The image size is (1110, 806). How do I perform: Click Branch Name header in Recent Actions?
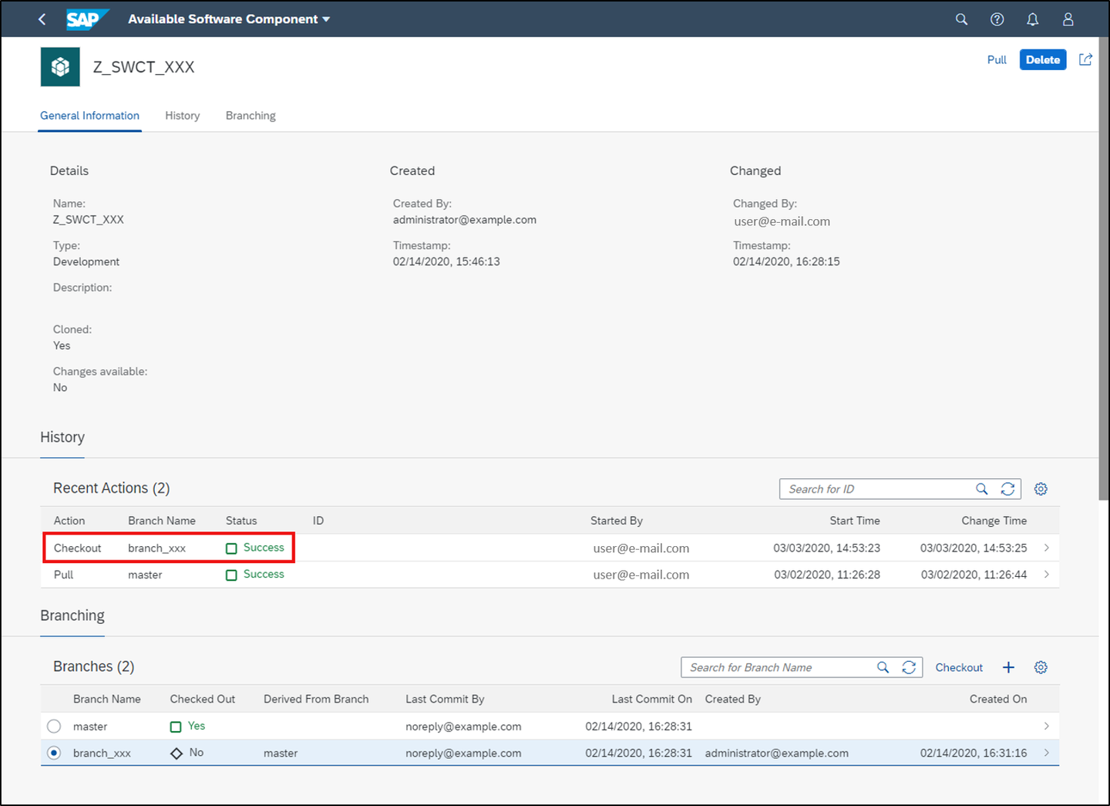point(162,521)
